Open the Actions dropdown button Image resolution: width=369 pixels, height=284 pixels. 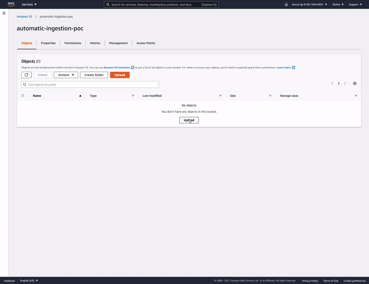[66, 75]
